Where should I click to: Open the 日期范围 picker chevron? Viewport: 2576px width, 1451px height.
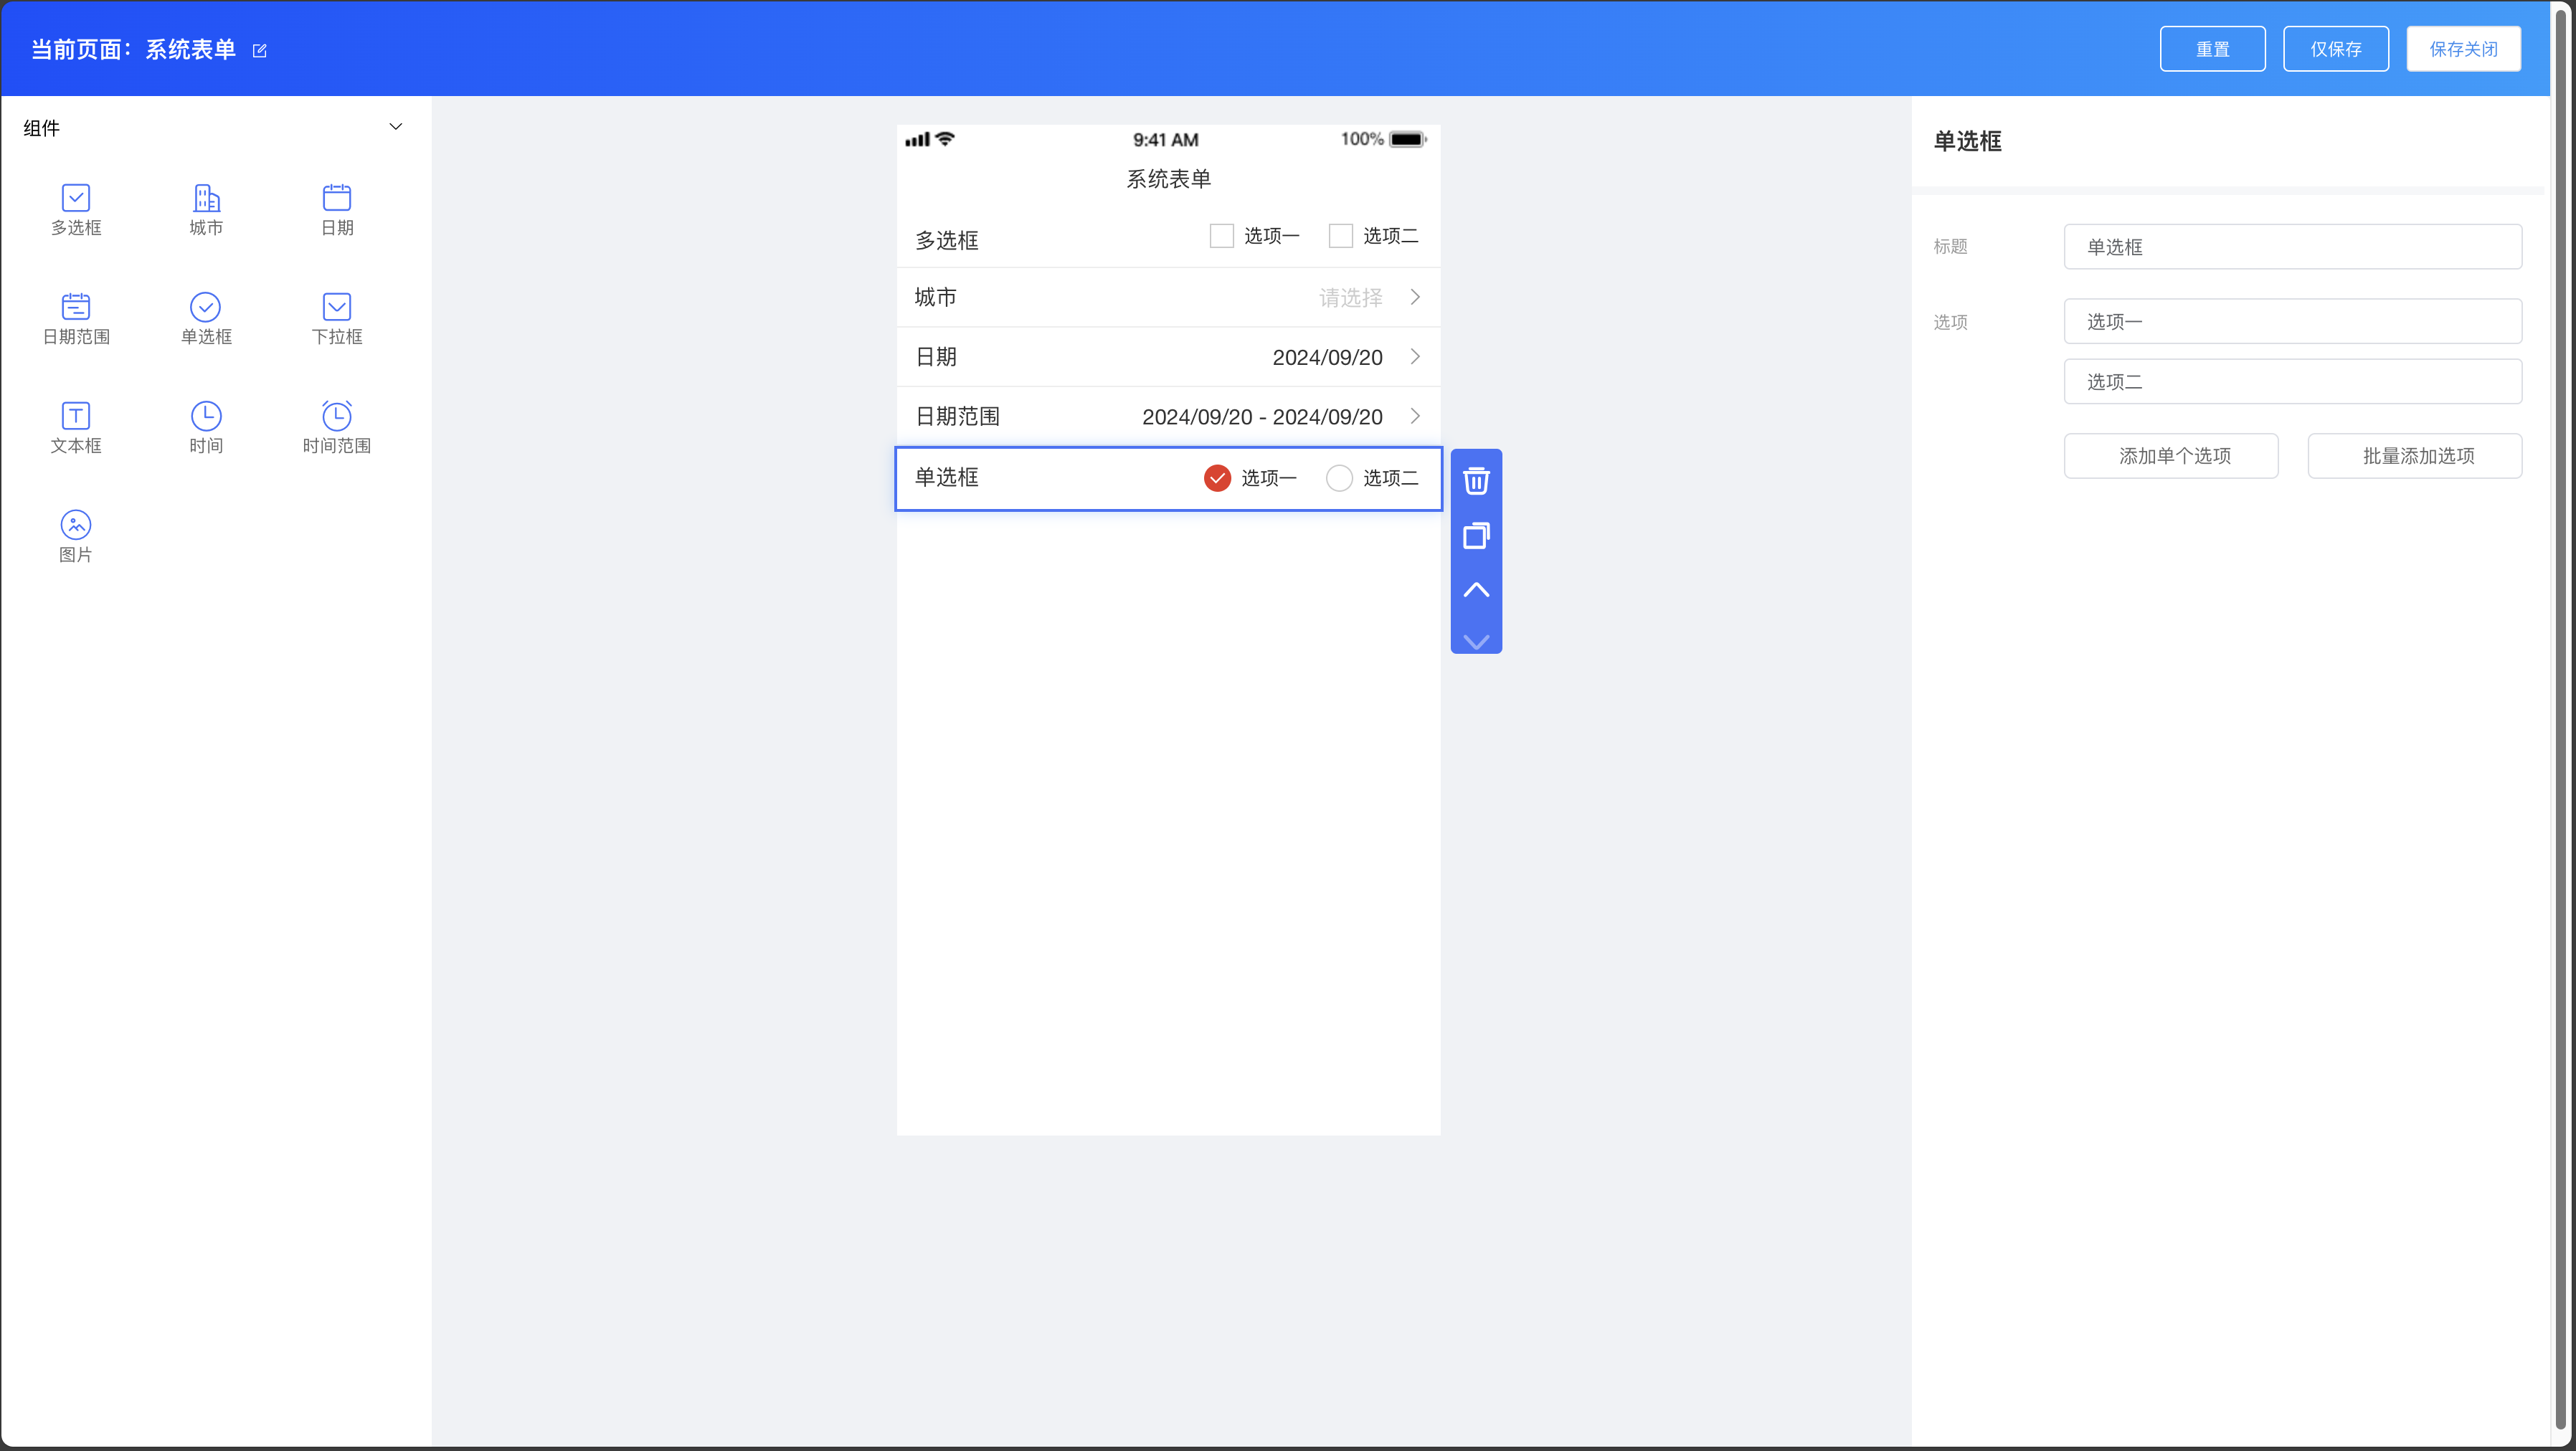click(1415, 416)
